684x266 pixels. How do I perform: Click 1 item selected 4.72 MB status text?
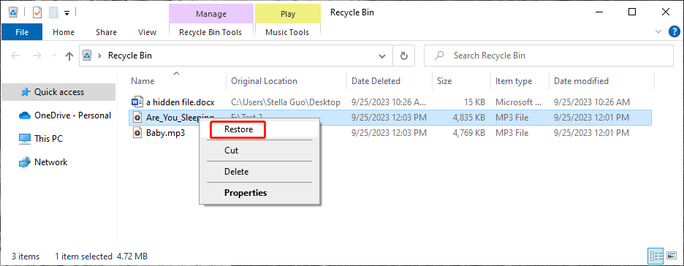tap(101, 256)
